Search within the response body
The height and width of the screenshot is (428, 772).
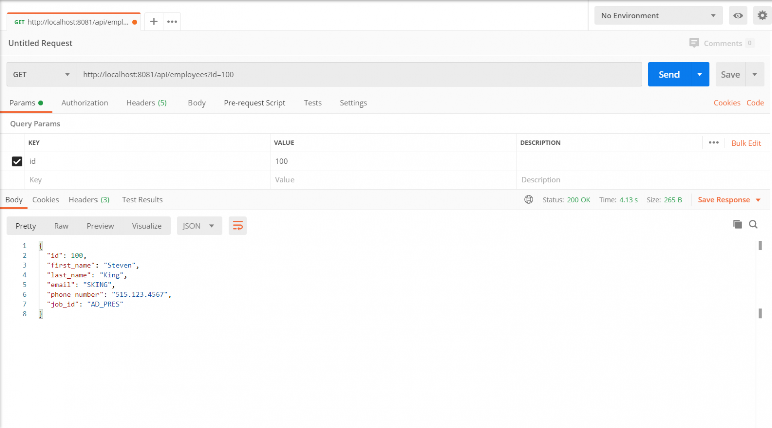point(753,224)
